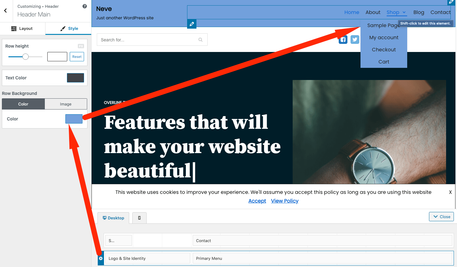Collapse the builder with Close button

[x=441, y=217]
